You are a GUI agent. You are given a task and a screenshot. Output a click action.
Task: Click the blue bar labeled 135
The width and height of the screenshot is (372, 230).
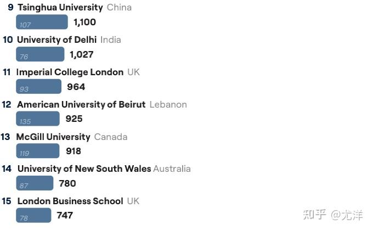[x=38, y=119]
